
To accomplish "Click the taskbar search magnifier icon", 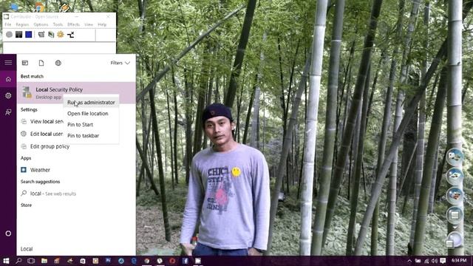I will (18, 261).
